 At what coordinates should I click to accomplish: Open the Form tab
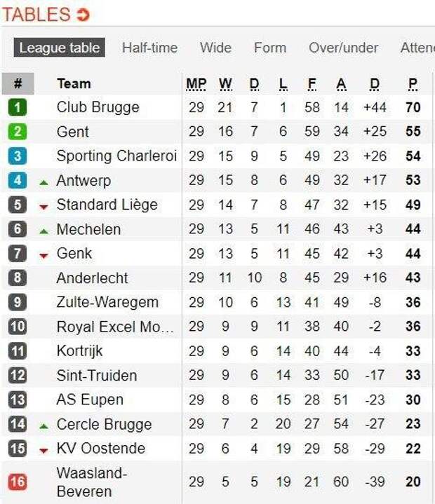point(270,48)
